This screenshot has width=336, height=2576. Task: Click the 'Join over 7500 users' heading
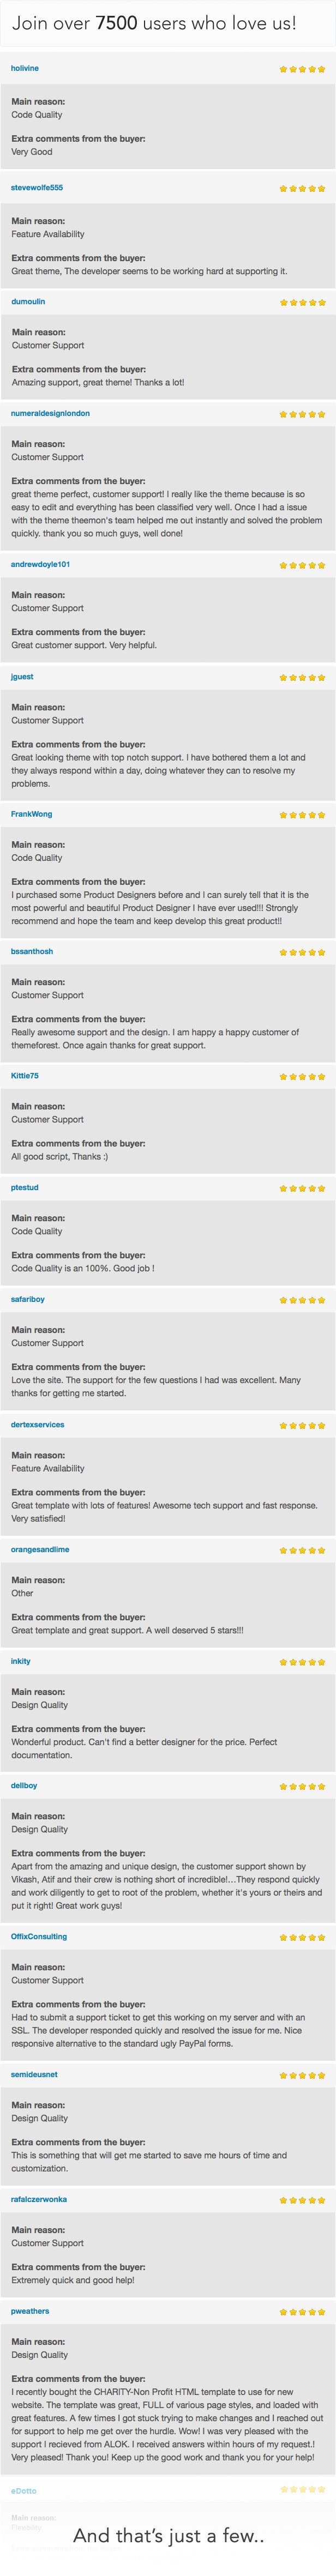(x=154, y=22)
